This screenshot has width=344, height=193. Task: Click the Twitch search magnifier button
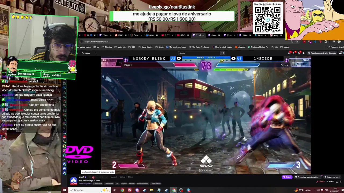point(223,53)
